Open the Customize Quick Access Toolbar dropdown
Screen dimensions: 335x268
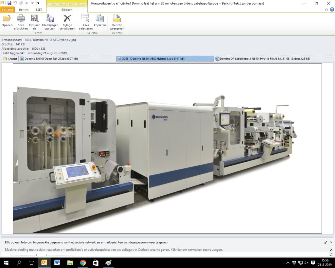(38, 3)
